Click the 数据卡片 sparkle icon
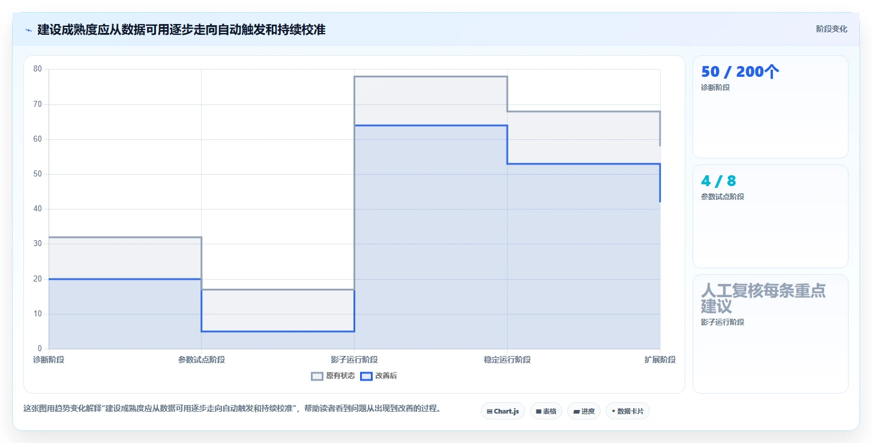The width and height of the screenshot is (872, 443). pos(613,412)
